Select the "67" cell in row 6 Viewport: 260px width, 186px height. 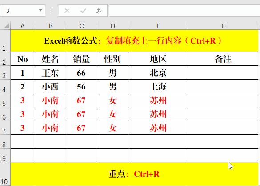(81, 114)
